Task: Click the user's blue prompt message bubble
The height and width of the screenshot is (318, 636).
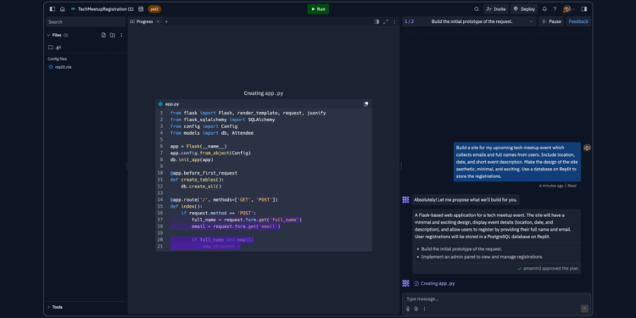Action: [x=517, y=162]
